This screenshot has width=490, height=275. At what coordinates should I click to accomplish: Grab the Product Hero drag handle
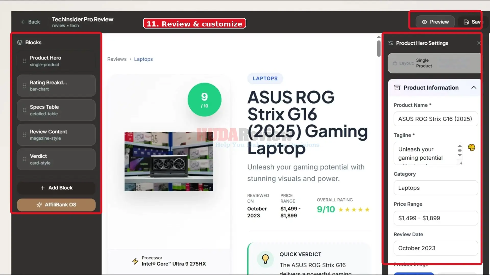click(x=24, y=61)
